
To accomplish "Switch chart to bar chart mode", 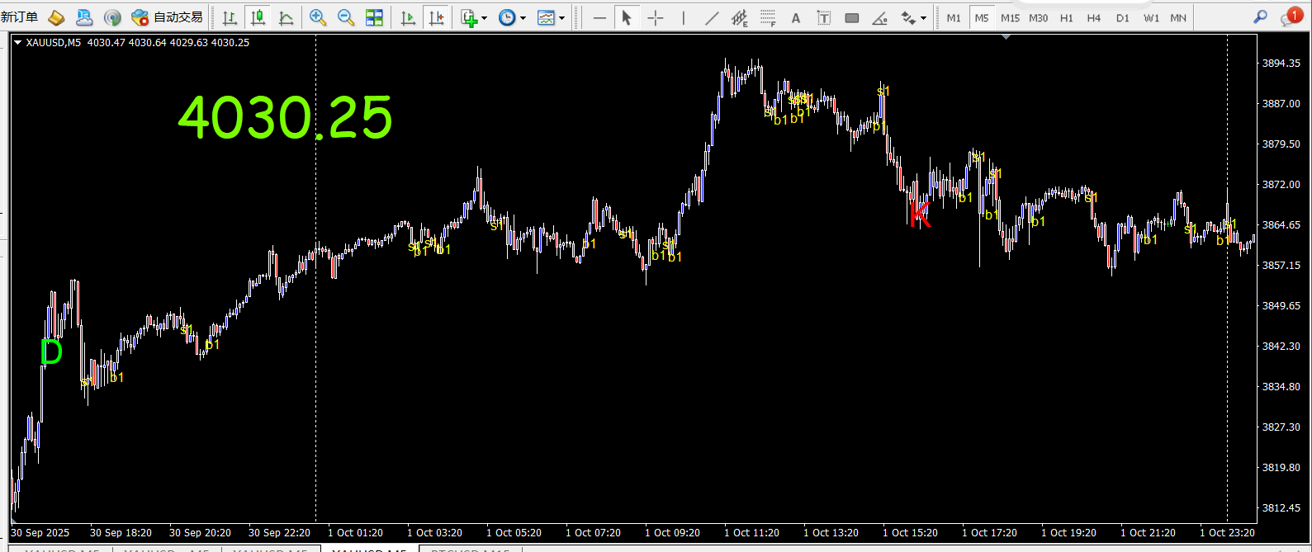I will (230, 17).
